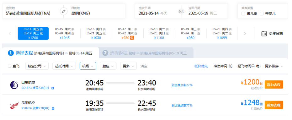Open the 更多日期 calendar icon
This screenshot has width=292, height=120.
[264, 33]
